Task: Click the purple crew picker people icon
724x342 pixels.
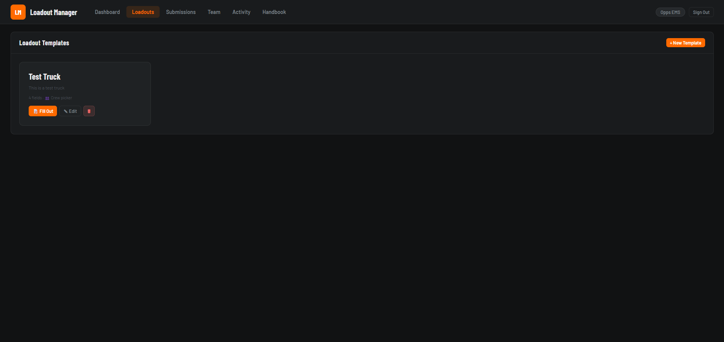Action: (47, 98)
